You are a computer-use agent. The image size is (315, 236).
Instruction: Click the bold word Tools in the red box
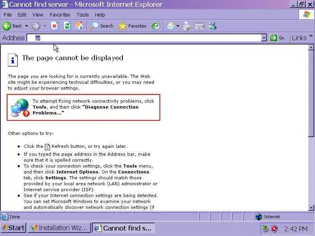click(39, 107)
